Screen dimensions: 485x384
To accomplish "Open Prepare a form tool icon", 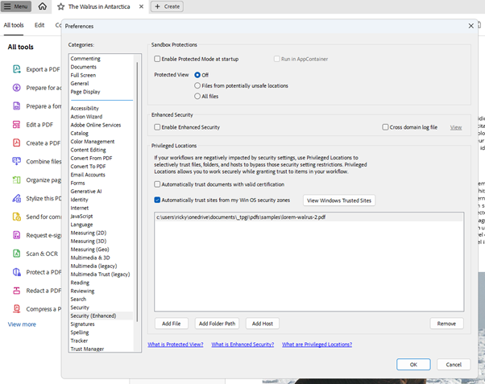I will [17, 106].
